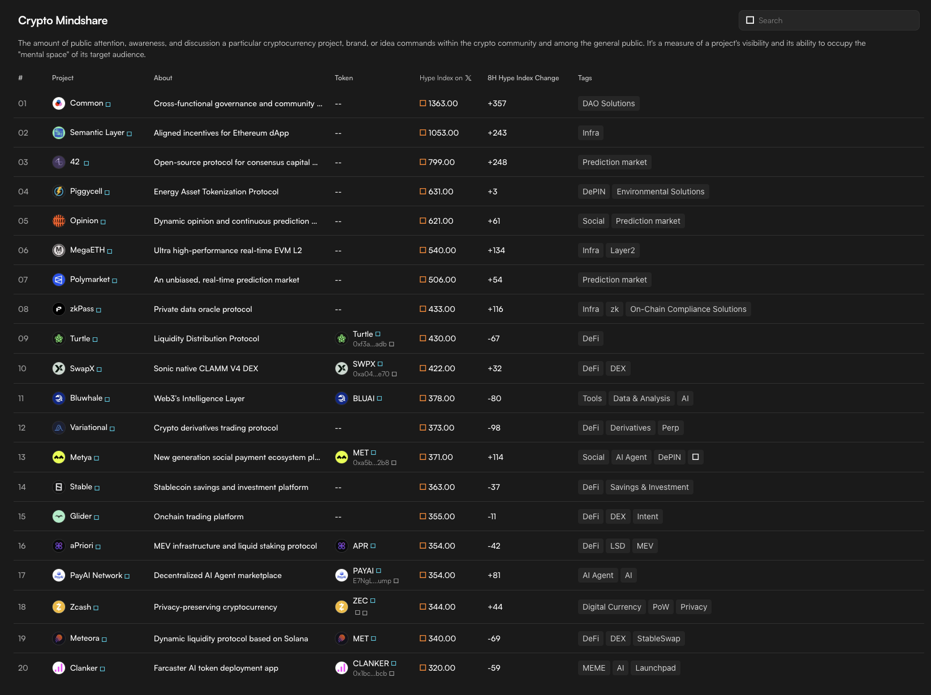The image size is (931, 695).
Task: Click the zkPass project logo
Action: click(59, 309)
